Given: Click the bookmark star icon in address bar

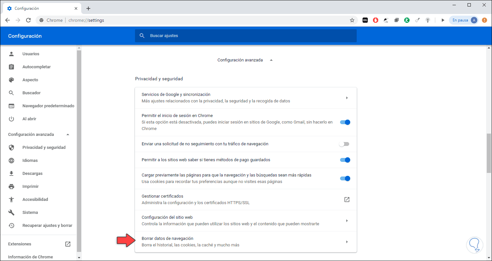Looking at the screenshot, I should click(352, 20).
